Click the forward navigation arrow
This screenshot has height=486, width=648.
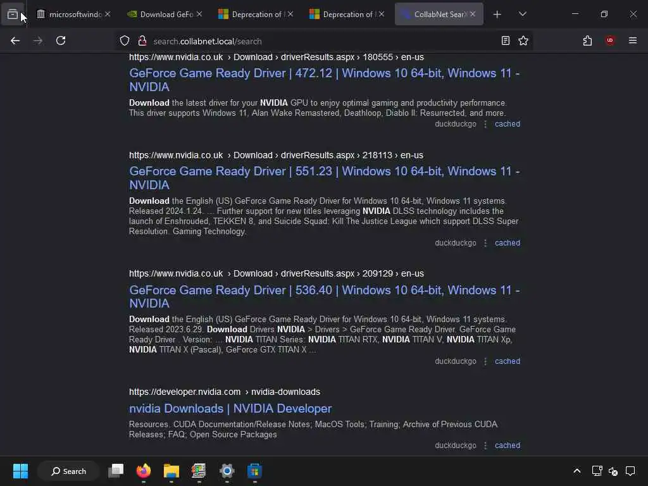pyautogui.click(x=38, y=40)
